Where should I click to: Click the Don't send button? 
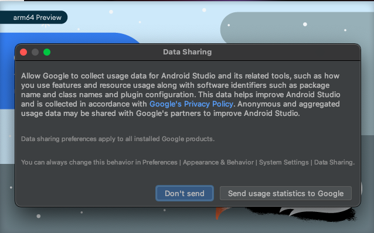[185, 193]
